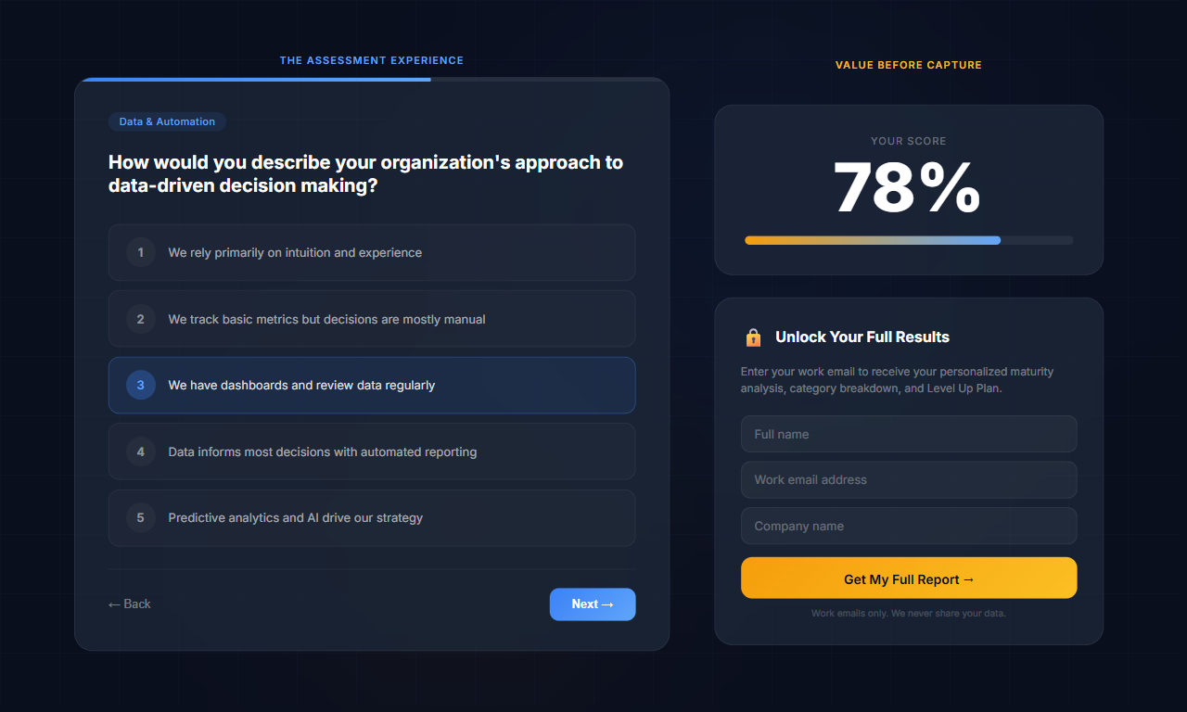
Task: Click the VALUE BEFORE CAPTURE section header
Action: click(908, 65)
